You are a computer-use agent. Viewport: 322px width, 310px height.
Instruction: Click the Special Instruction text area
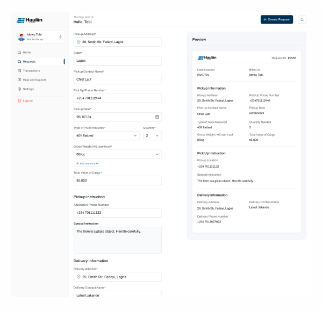pyautogui.click(x=118, y=240)
